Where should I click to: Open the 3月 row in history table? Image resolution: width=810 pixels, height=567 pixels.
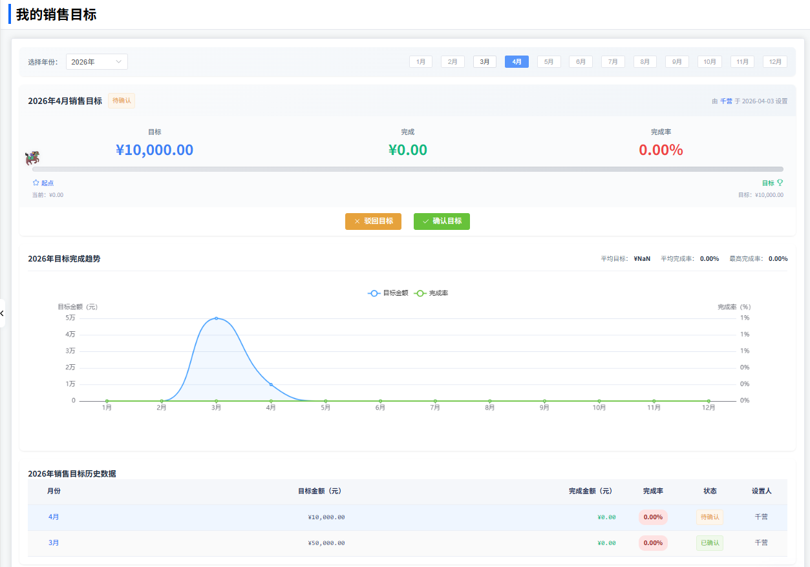click(54, 543)
